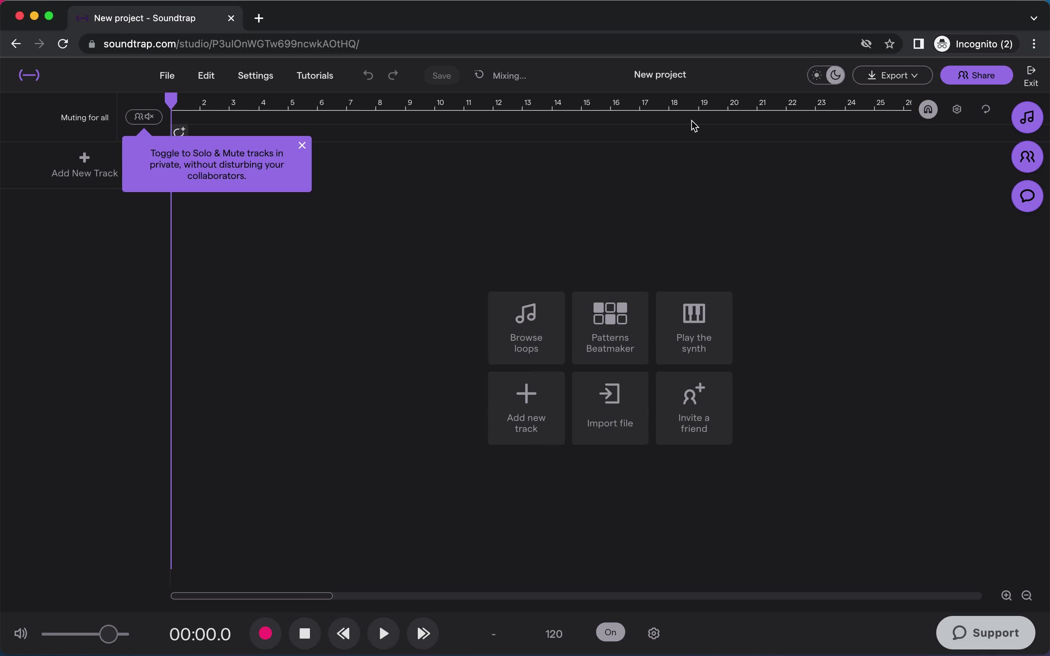Zoom out the timeline
The height and width of the screenshot is (656, 1050).
1027,595
